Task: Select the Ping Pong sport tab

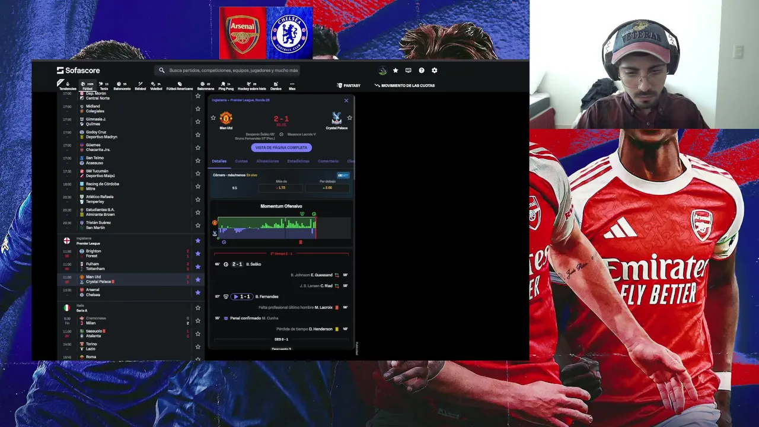Action: (226, 86)
